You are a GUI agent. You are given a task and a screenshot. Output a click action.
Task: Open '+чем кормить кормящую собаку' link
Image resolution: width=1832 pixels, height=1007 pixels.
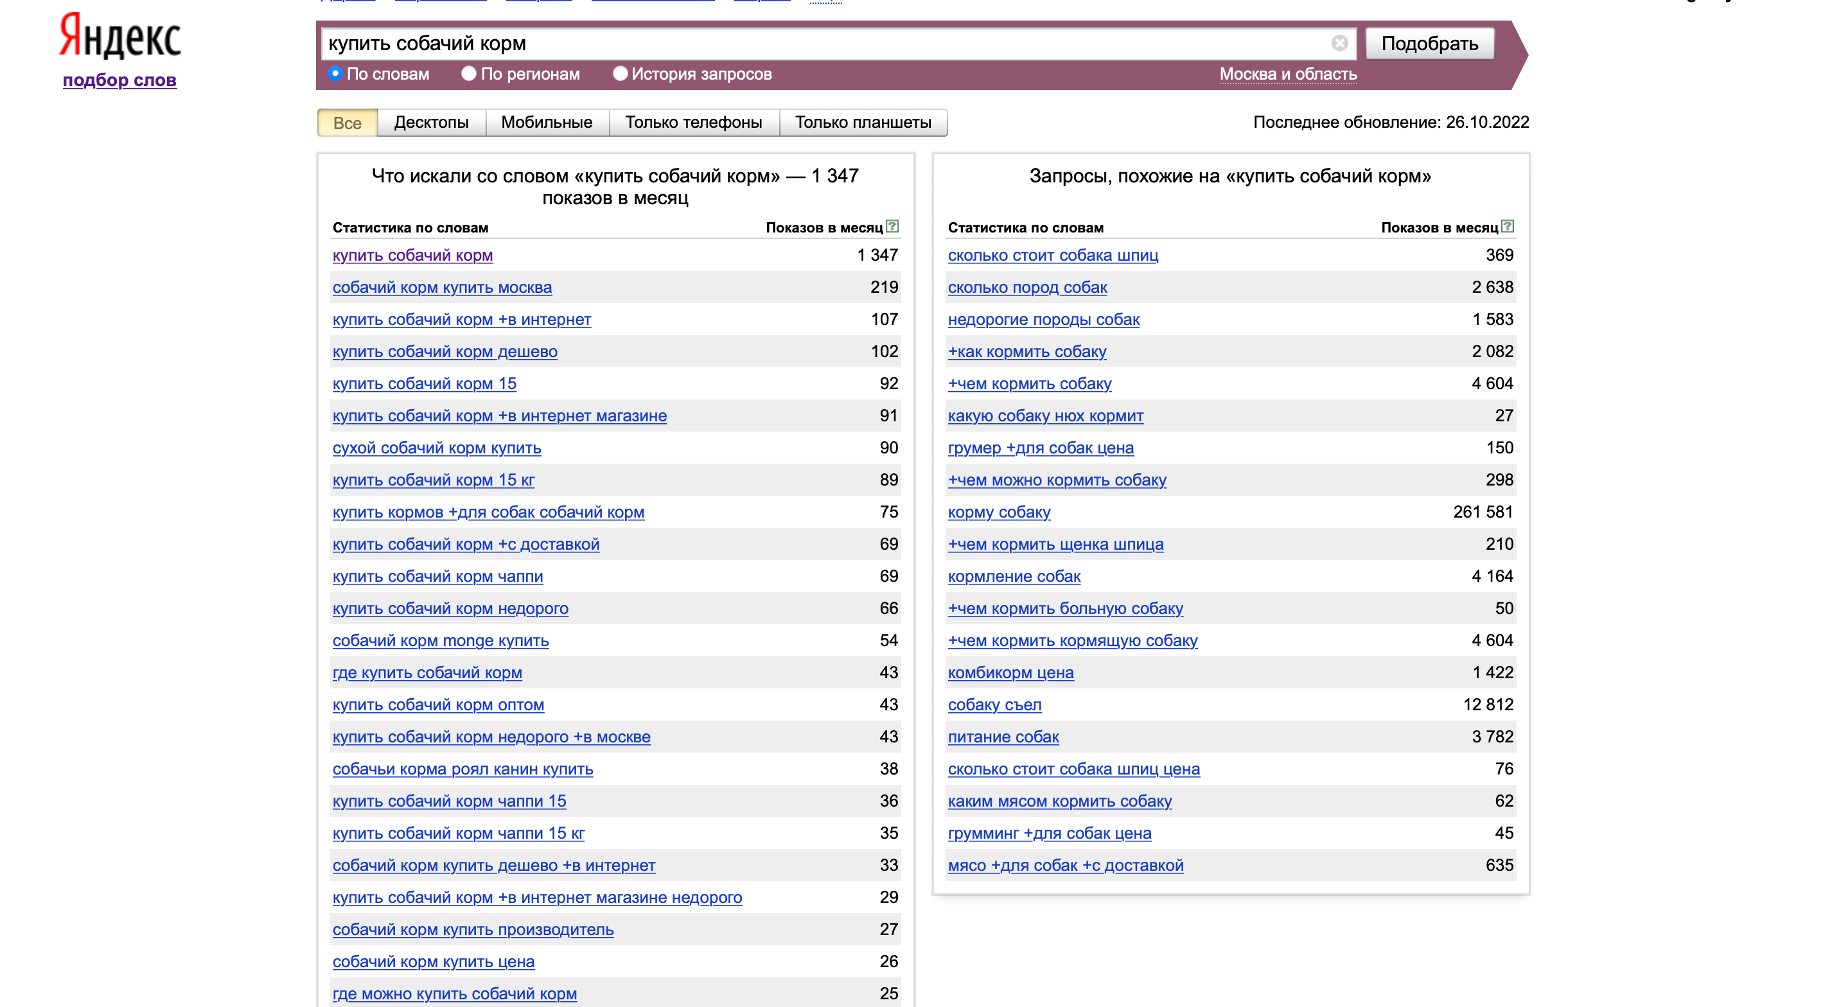click(x=1073, y=640)
